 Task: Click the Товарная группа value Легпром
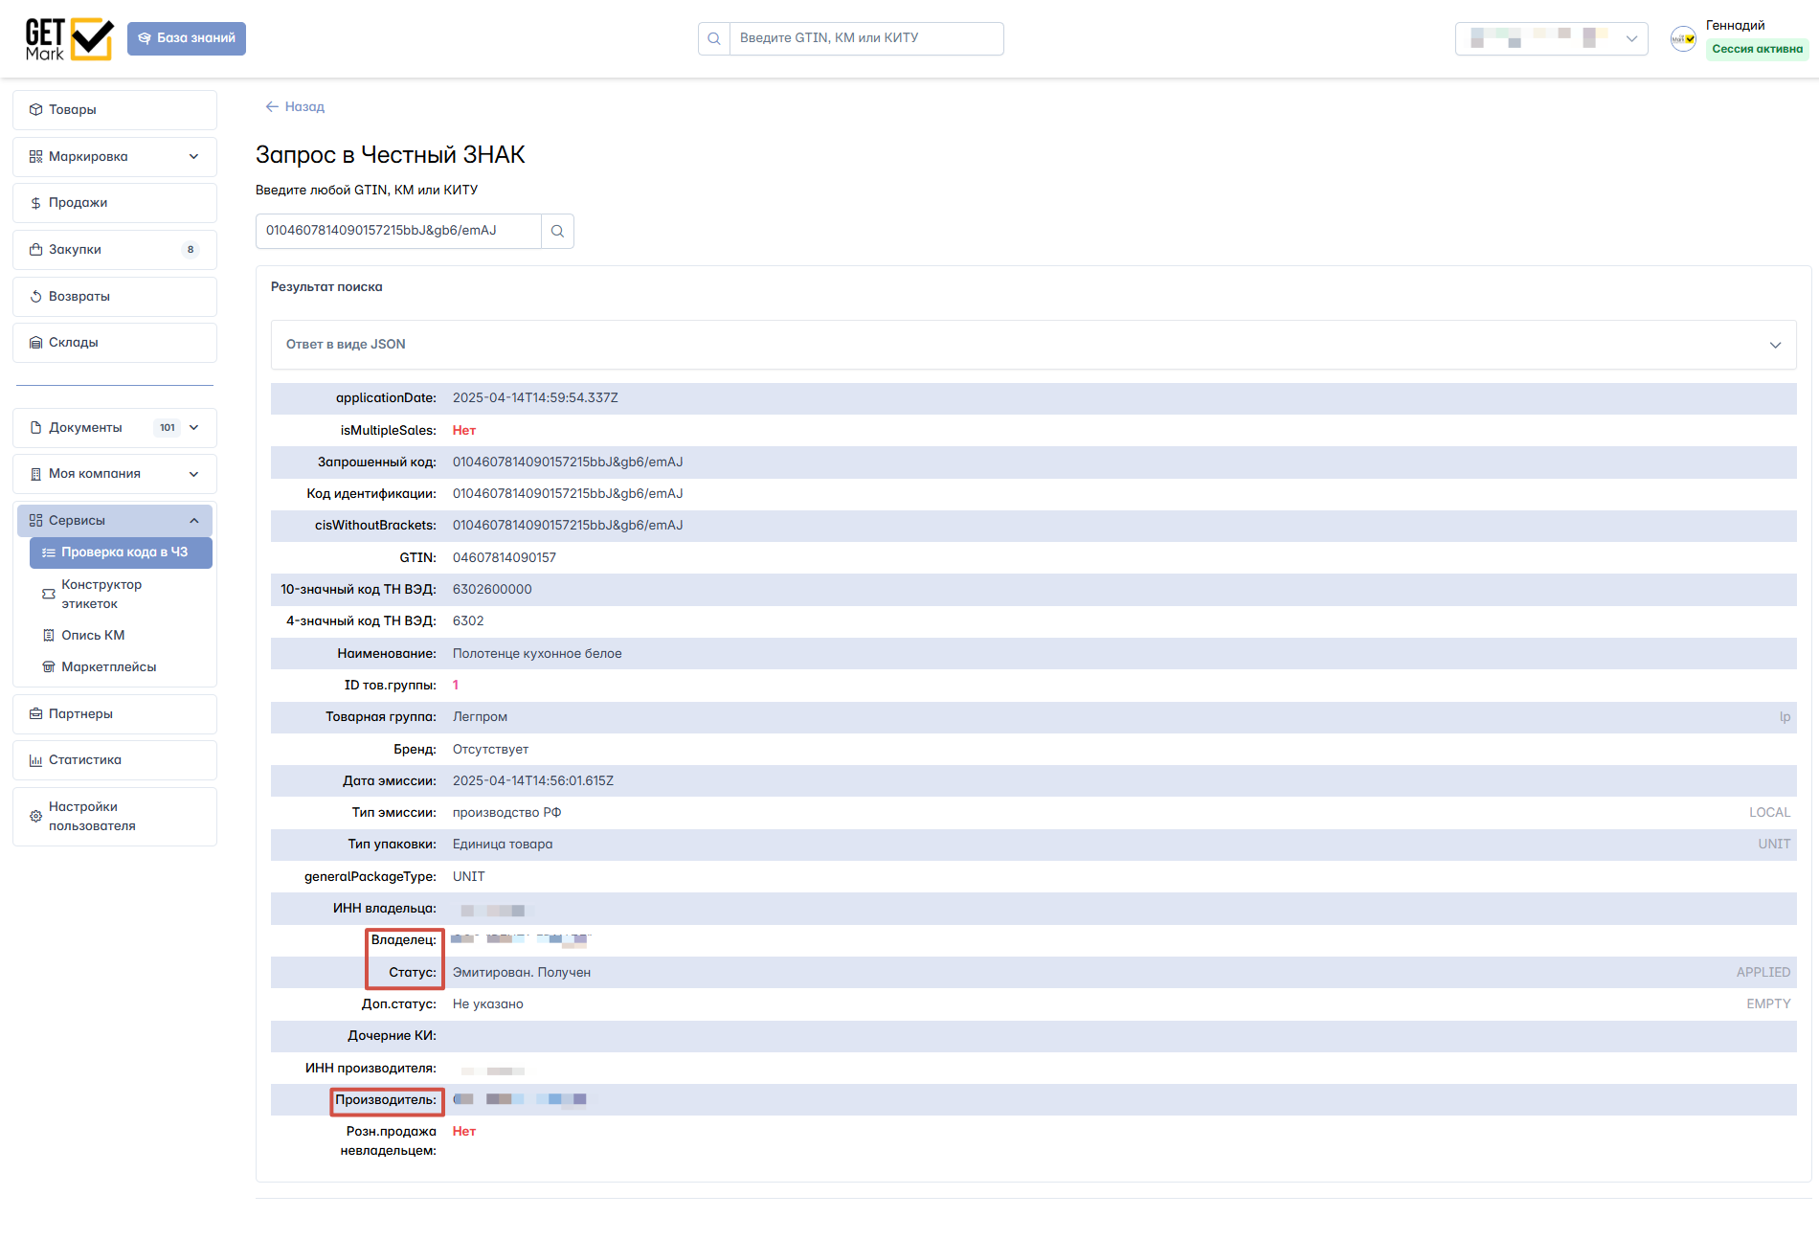coord(480,717)
